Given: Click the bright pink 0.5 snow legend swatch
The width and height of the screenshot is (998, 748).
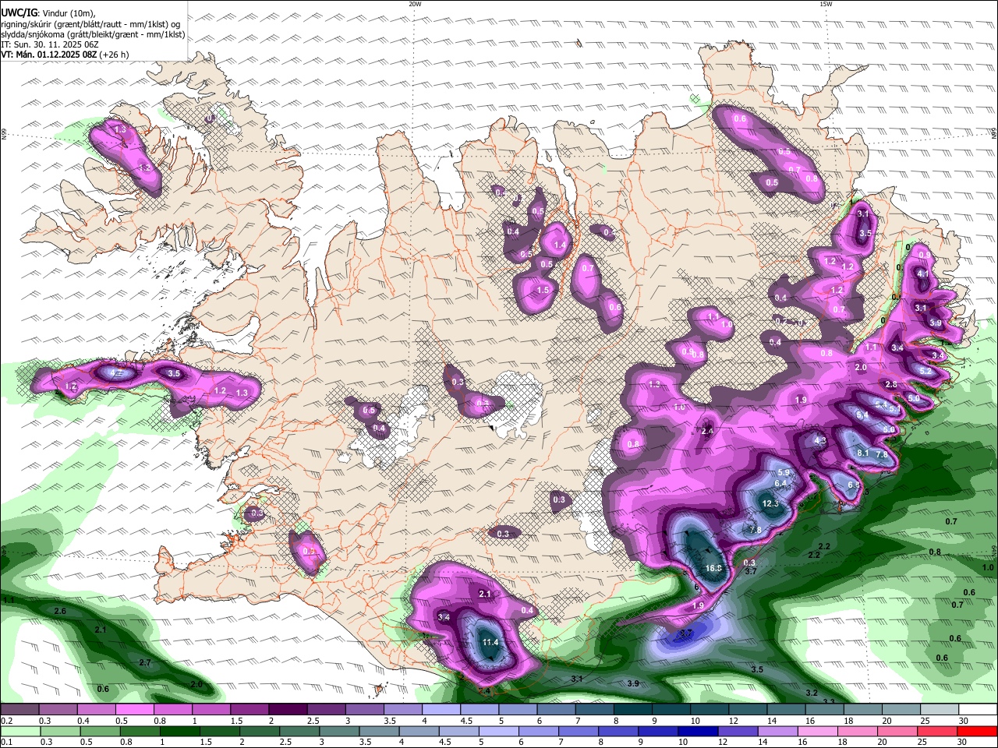Looking at the screenshot, I should (134, 709).
